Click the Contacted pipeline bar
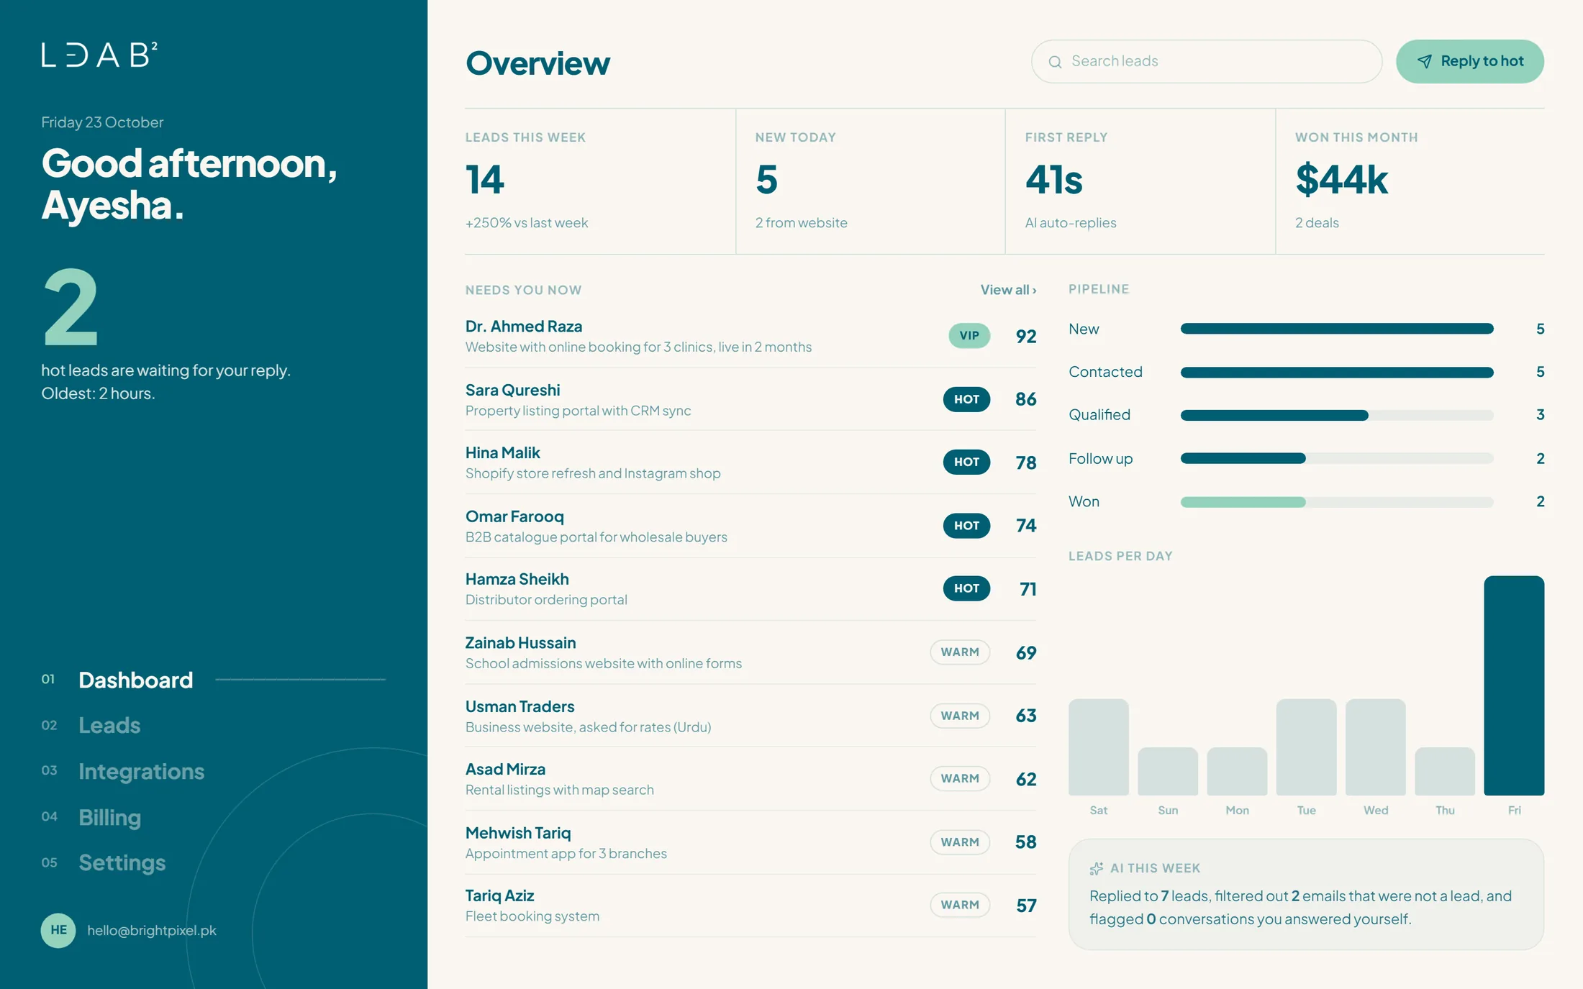The image size is (1583, 989). (1337, 373)
